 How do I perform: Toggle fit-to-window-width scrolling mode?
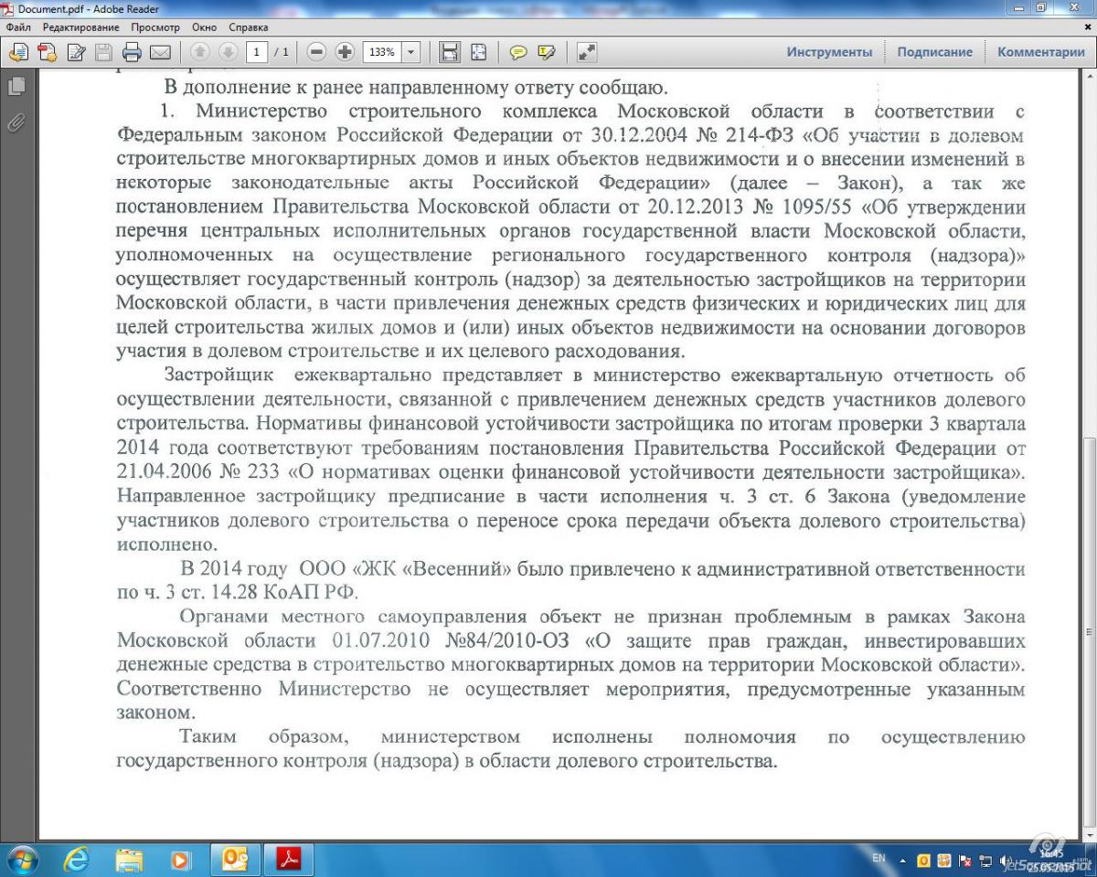(x=450, y=52)
